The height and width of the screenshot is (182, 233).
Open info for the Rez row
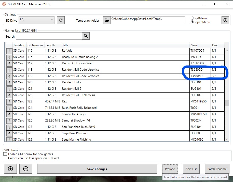(x=9, y=102)
